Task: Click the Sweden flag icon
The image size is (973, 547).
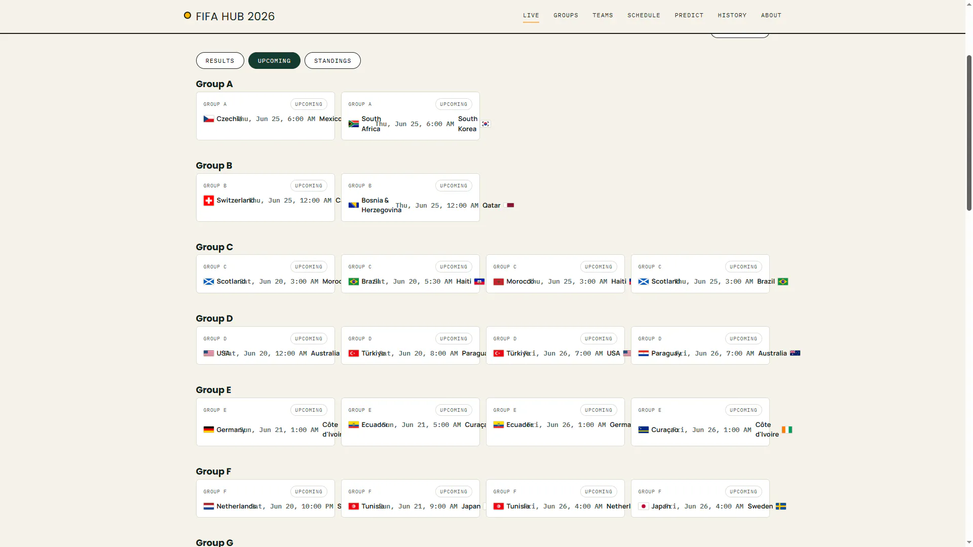Action: [781, 506]
